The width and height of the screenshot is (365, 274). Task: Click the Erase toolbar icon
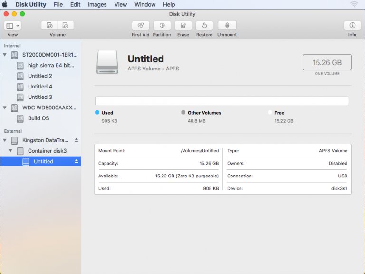[183, 25]
